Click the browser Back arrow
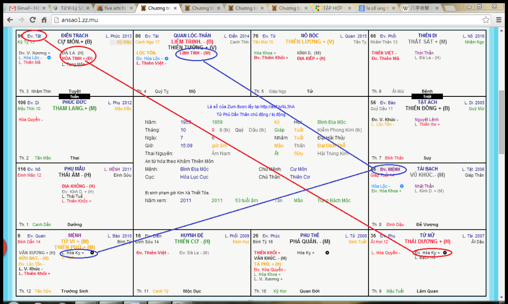Image resolution: width=508 pixels, height=304 pixels. pos(9,20)
